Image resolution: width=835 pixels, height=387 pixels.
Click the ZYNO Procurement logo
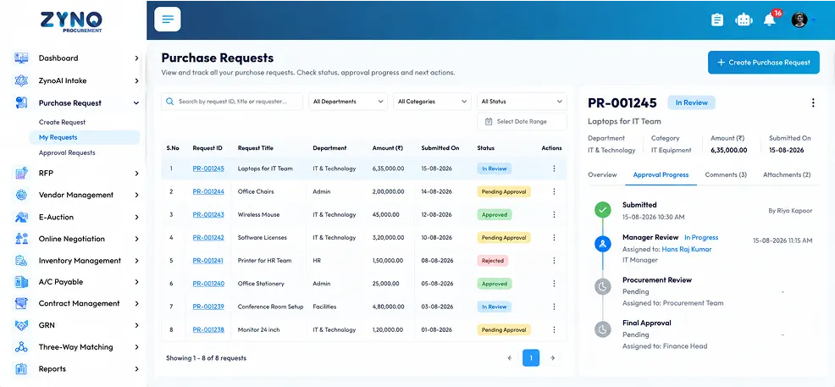click(71, 22)
